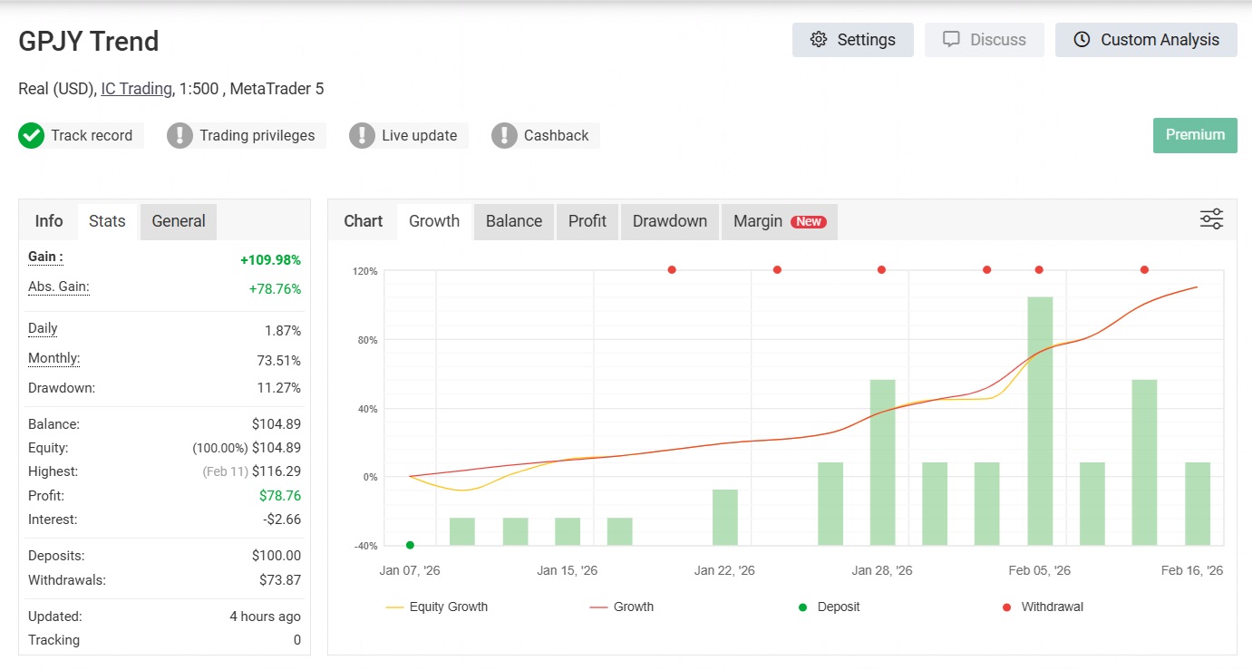Click the Cashback warning icon
Screen dimensions: 1252x670
click(504, 136)
